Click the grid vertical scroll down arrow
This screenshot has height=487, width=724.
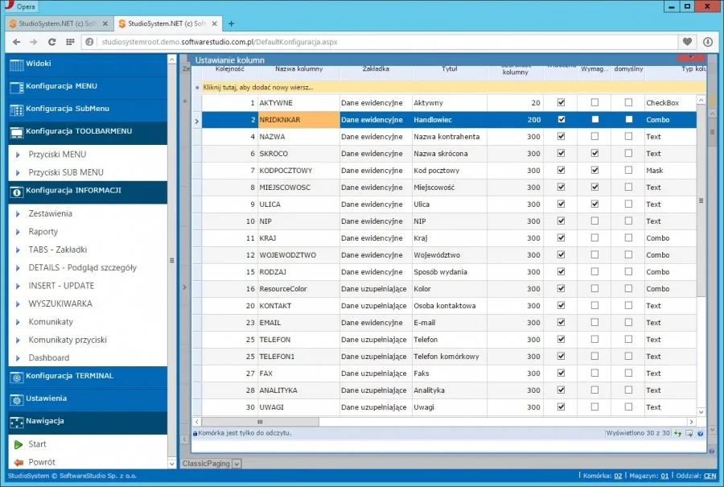click(701, 411)
